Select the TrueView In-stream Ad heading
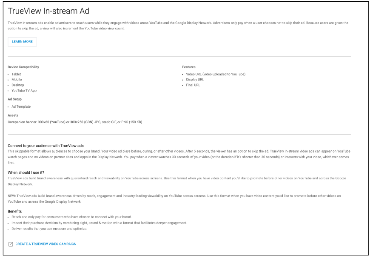Screen dimensions: 370x256 48,11
